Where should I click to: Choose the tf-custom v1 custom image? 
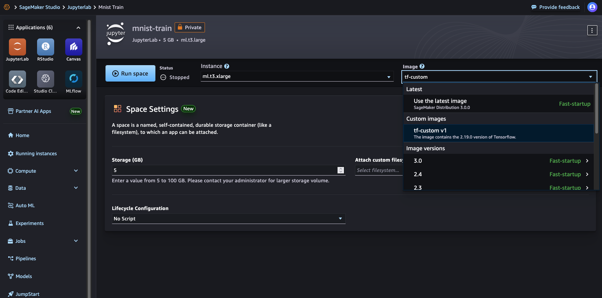(x=499, y=134)
